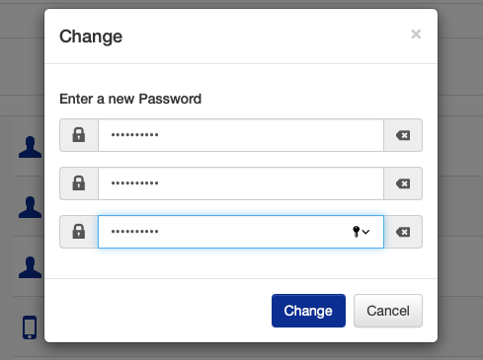Click the blue Change button
The height and width of the screenshot is (360, 483).
click(308, 311)
